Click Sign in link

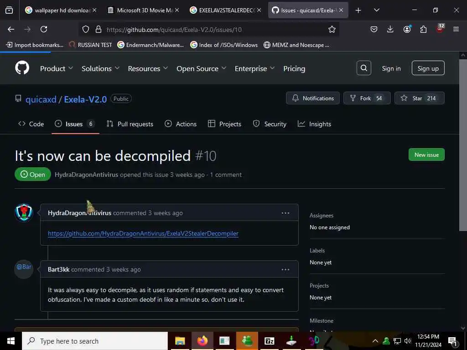tap(391, 68)
